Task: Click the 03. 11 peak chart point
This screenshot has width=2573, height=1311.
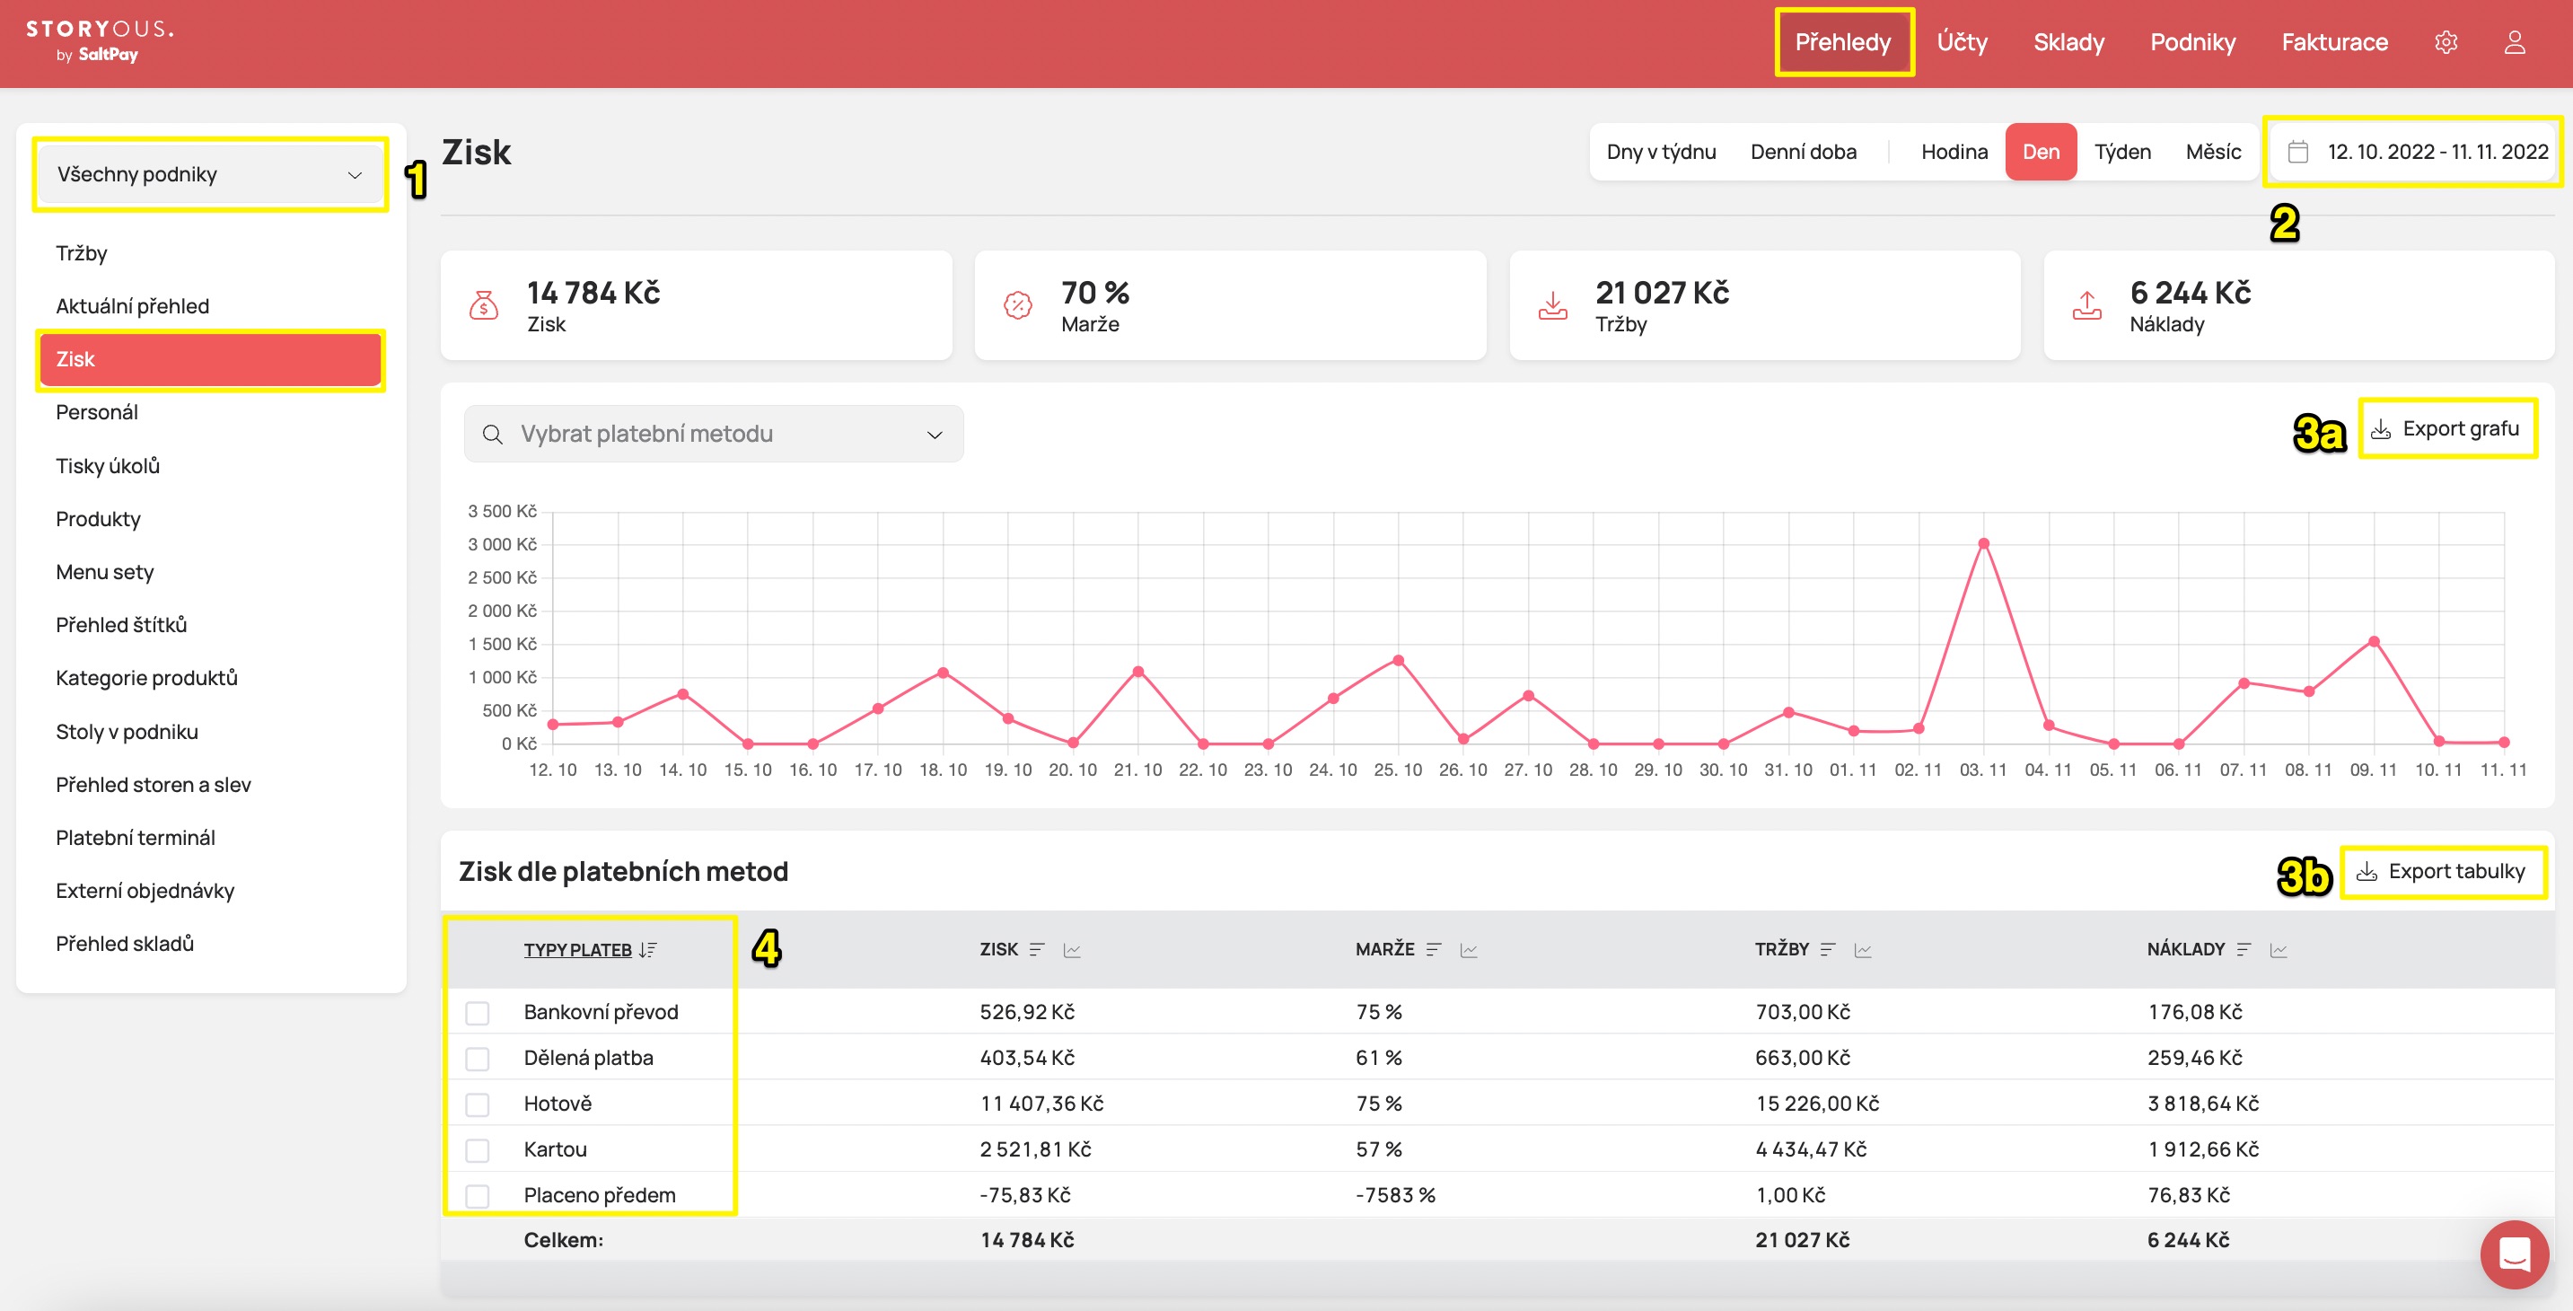Action: [1984, 543]
